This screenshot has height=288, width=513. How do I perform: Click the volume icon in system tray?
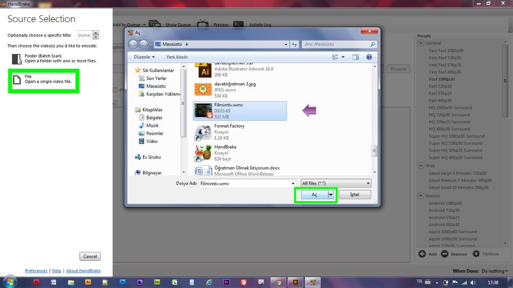point(473,282)
